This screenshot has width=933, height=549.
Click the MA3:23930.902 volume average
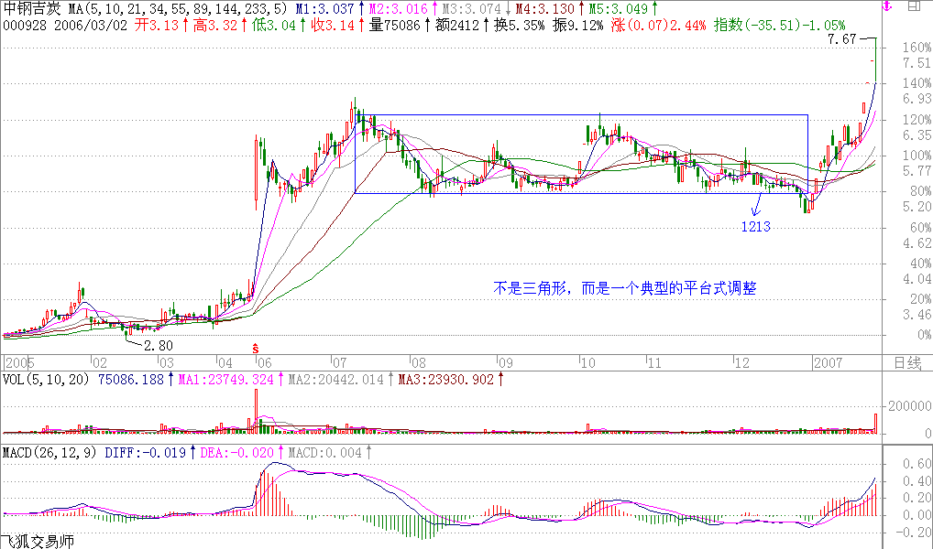click(x=446, y=379)
